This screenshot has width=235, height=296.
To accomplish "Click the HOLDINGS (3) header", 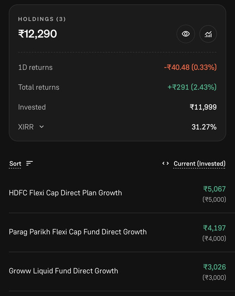I will pyautogui.click(x=42, y=19).
